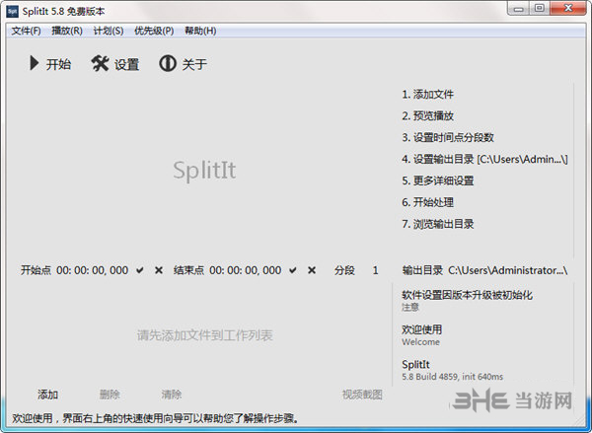Open settings via the wrench tools icon
This screenshot has width=592, height=433.
click(100, 63)
